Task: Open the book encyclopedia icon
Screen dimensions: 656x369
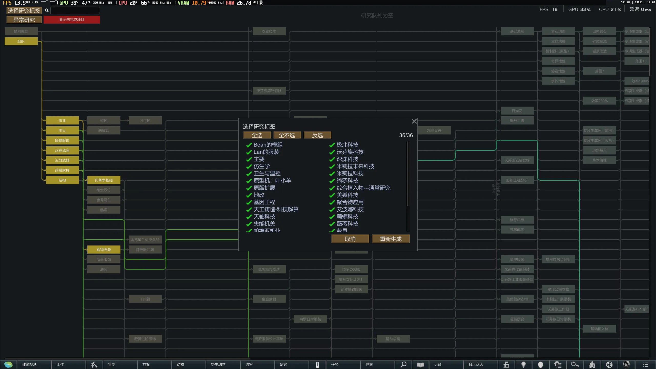Action: pyautogui.click(x=420, y=364)
